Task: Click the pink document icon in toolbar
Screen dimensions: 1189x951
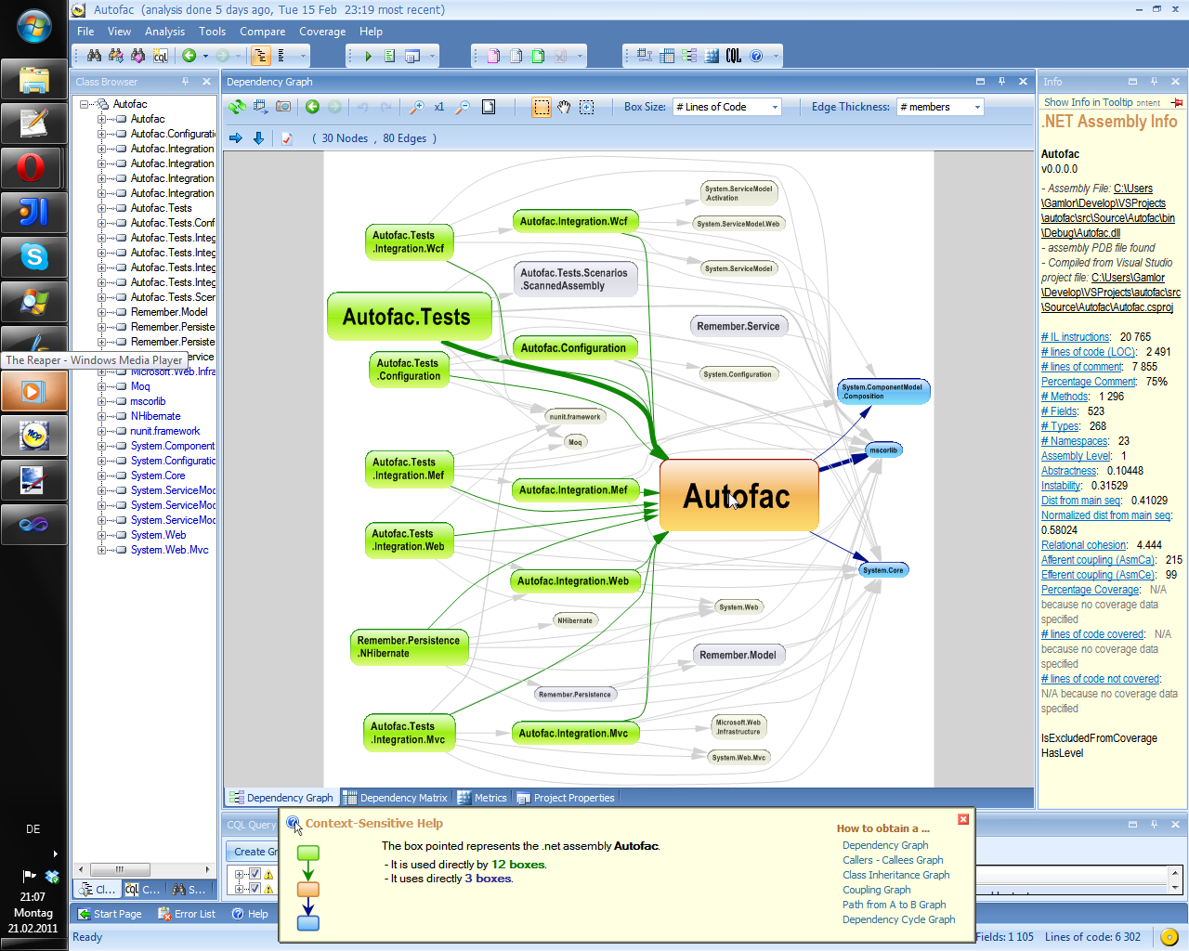Action: [x=494, y=56]
